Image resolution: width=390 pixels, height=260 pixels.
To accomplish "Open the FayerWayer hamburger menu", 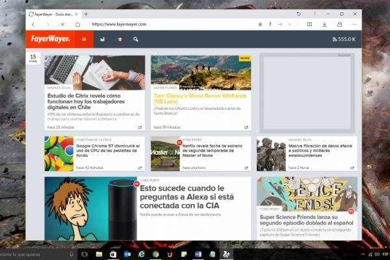I will [x=84, y=39].
